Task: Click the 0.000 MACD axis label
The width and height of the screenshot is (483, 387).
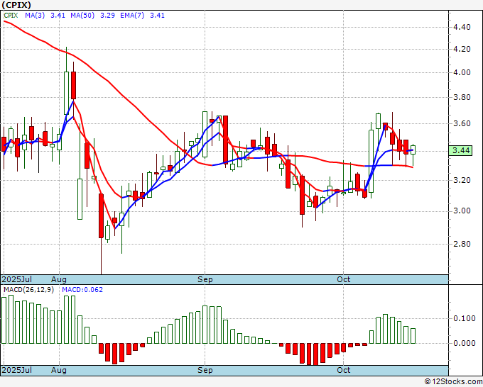Action: coord(465,343)
